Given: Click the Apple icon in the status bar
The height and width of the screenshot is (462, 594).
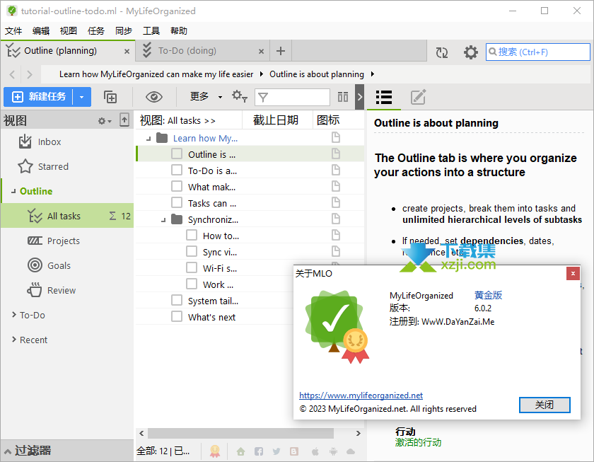Looking at the screenshot, I should point(315,451).
